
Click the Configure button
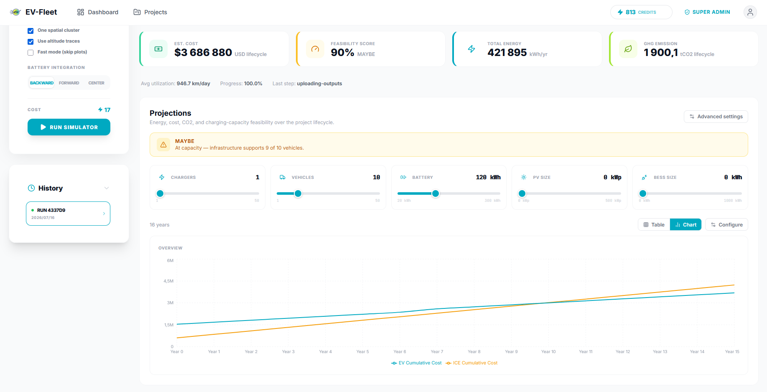[x=726, y=224]
